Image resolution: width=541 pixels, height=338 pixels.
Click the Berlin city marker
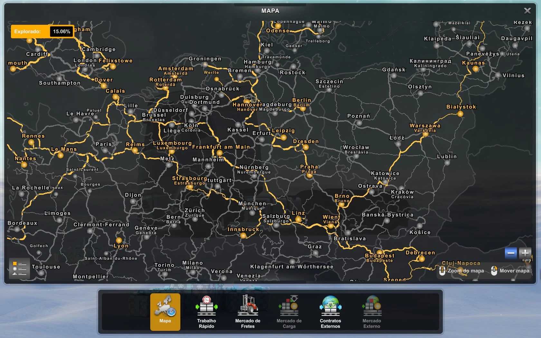click(303, 109)
